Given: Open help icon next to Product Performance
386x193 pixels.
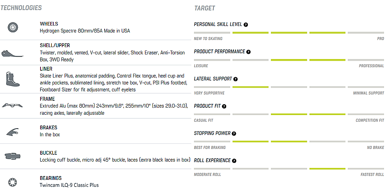Looking at the screenshot, I should pos(248,52).
